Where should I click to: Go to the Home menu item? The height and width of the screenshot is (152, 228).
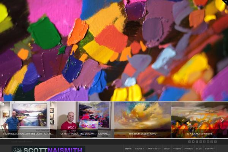tap(128, 149)
